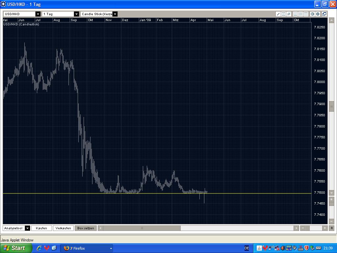
Task: Open the USD/HKD symbol dropdown arrow
Action: click(38, 14)
